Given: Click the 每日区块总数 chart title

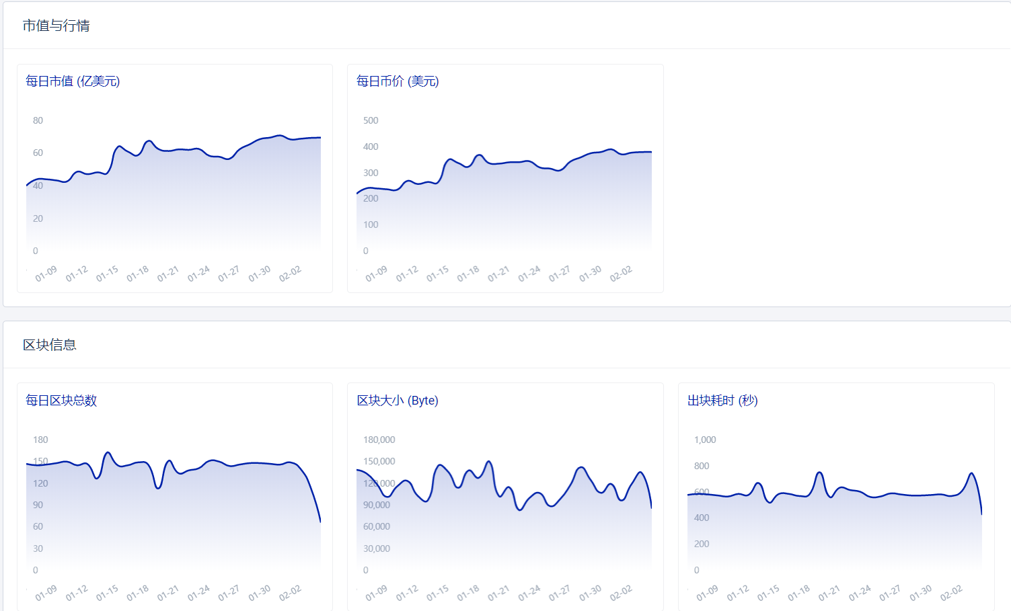Looking at the screenshot, I should tap(61, 401).
